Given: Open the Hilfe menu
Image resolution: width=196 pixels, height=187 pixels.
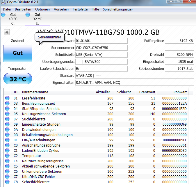Looking at the screenshot, I should [95, 9].
